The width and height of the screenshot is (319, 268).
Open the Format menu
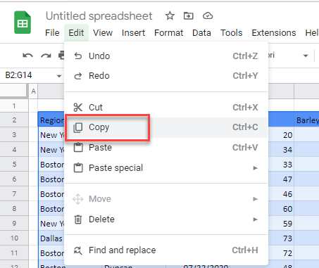[x=168, y=33]
